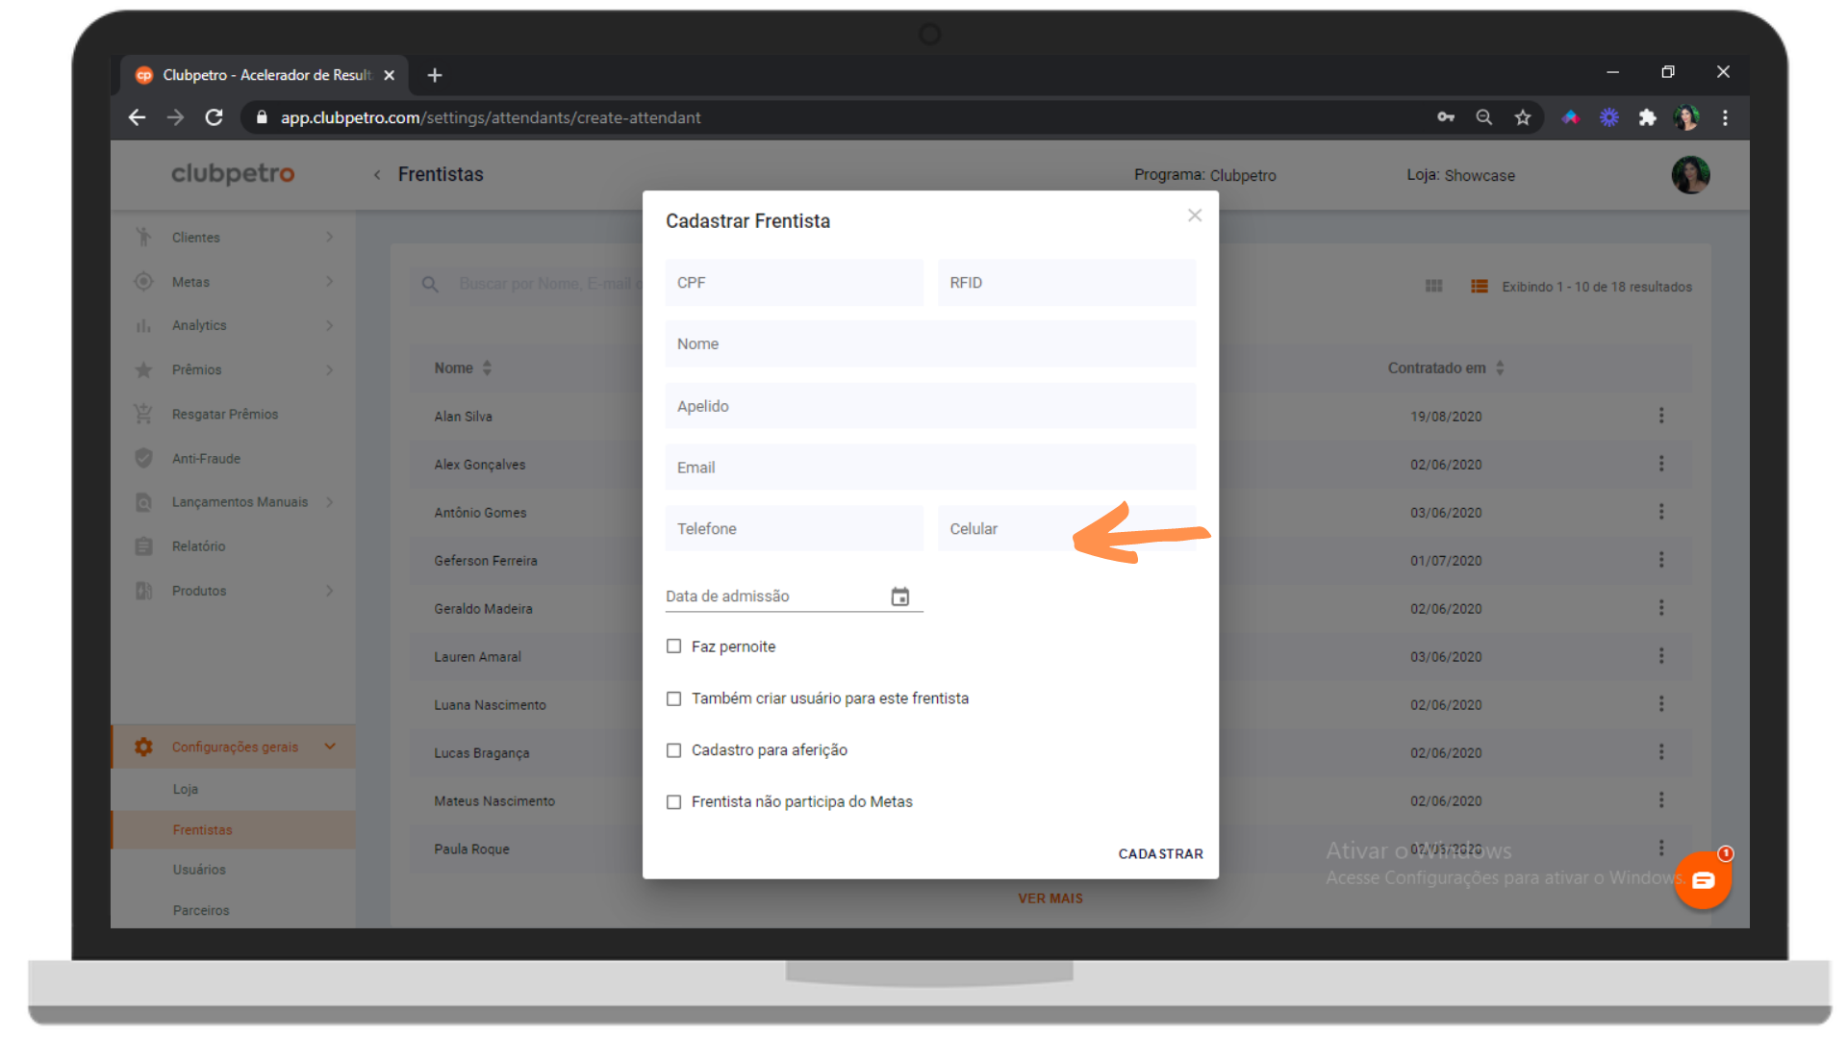
Task: Check Também criar usuário para este frentista
Action: 673,698
